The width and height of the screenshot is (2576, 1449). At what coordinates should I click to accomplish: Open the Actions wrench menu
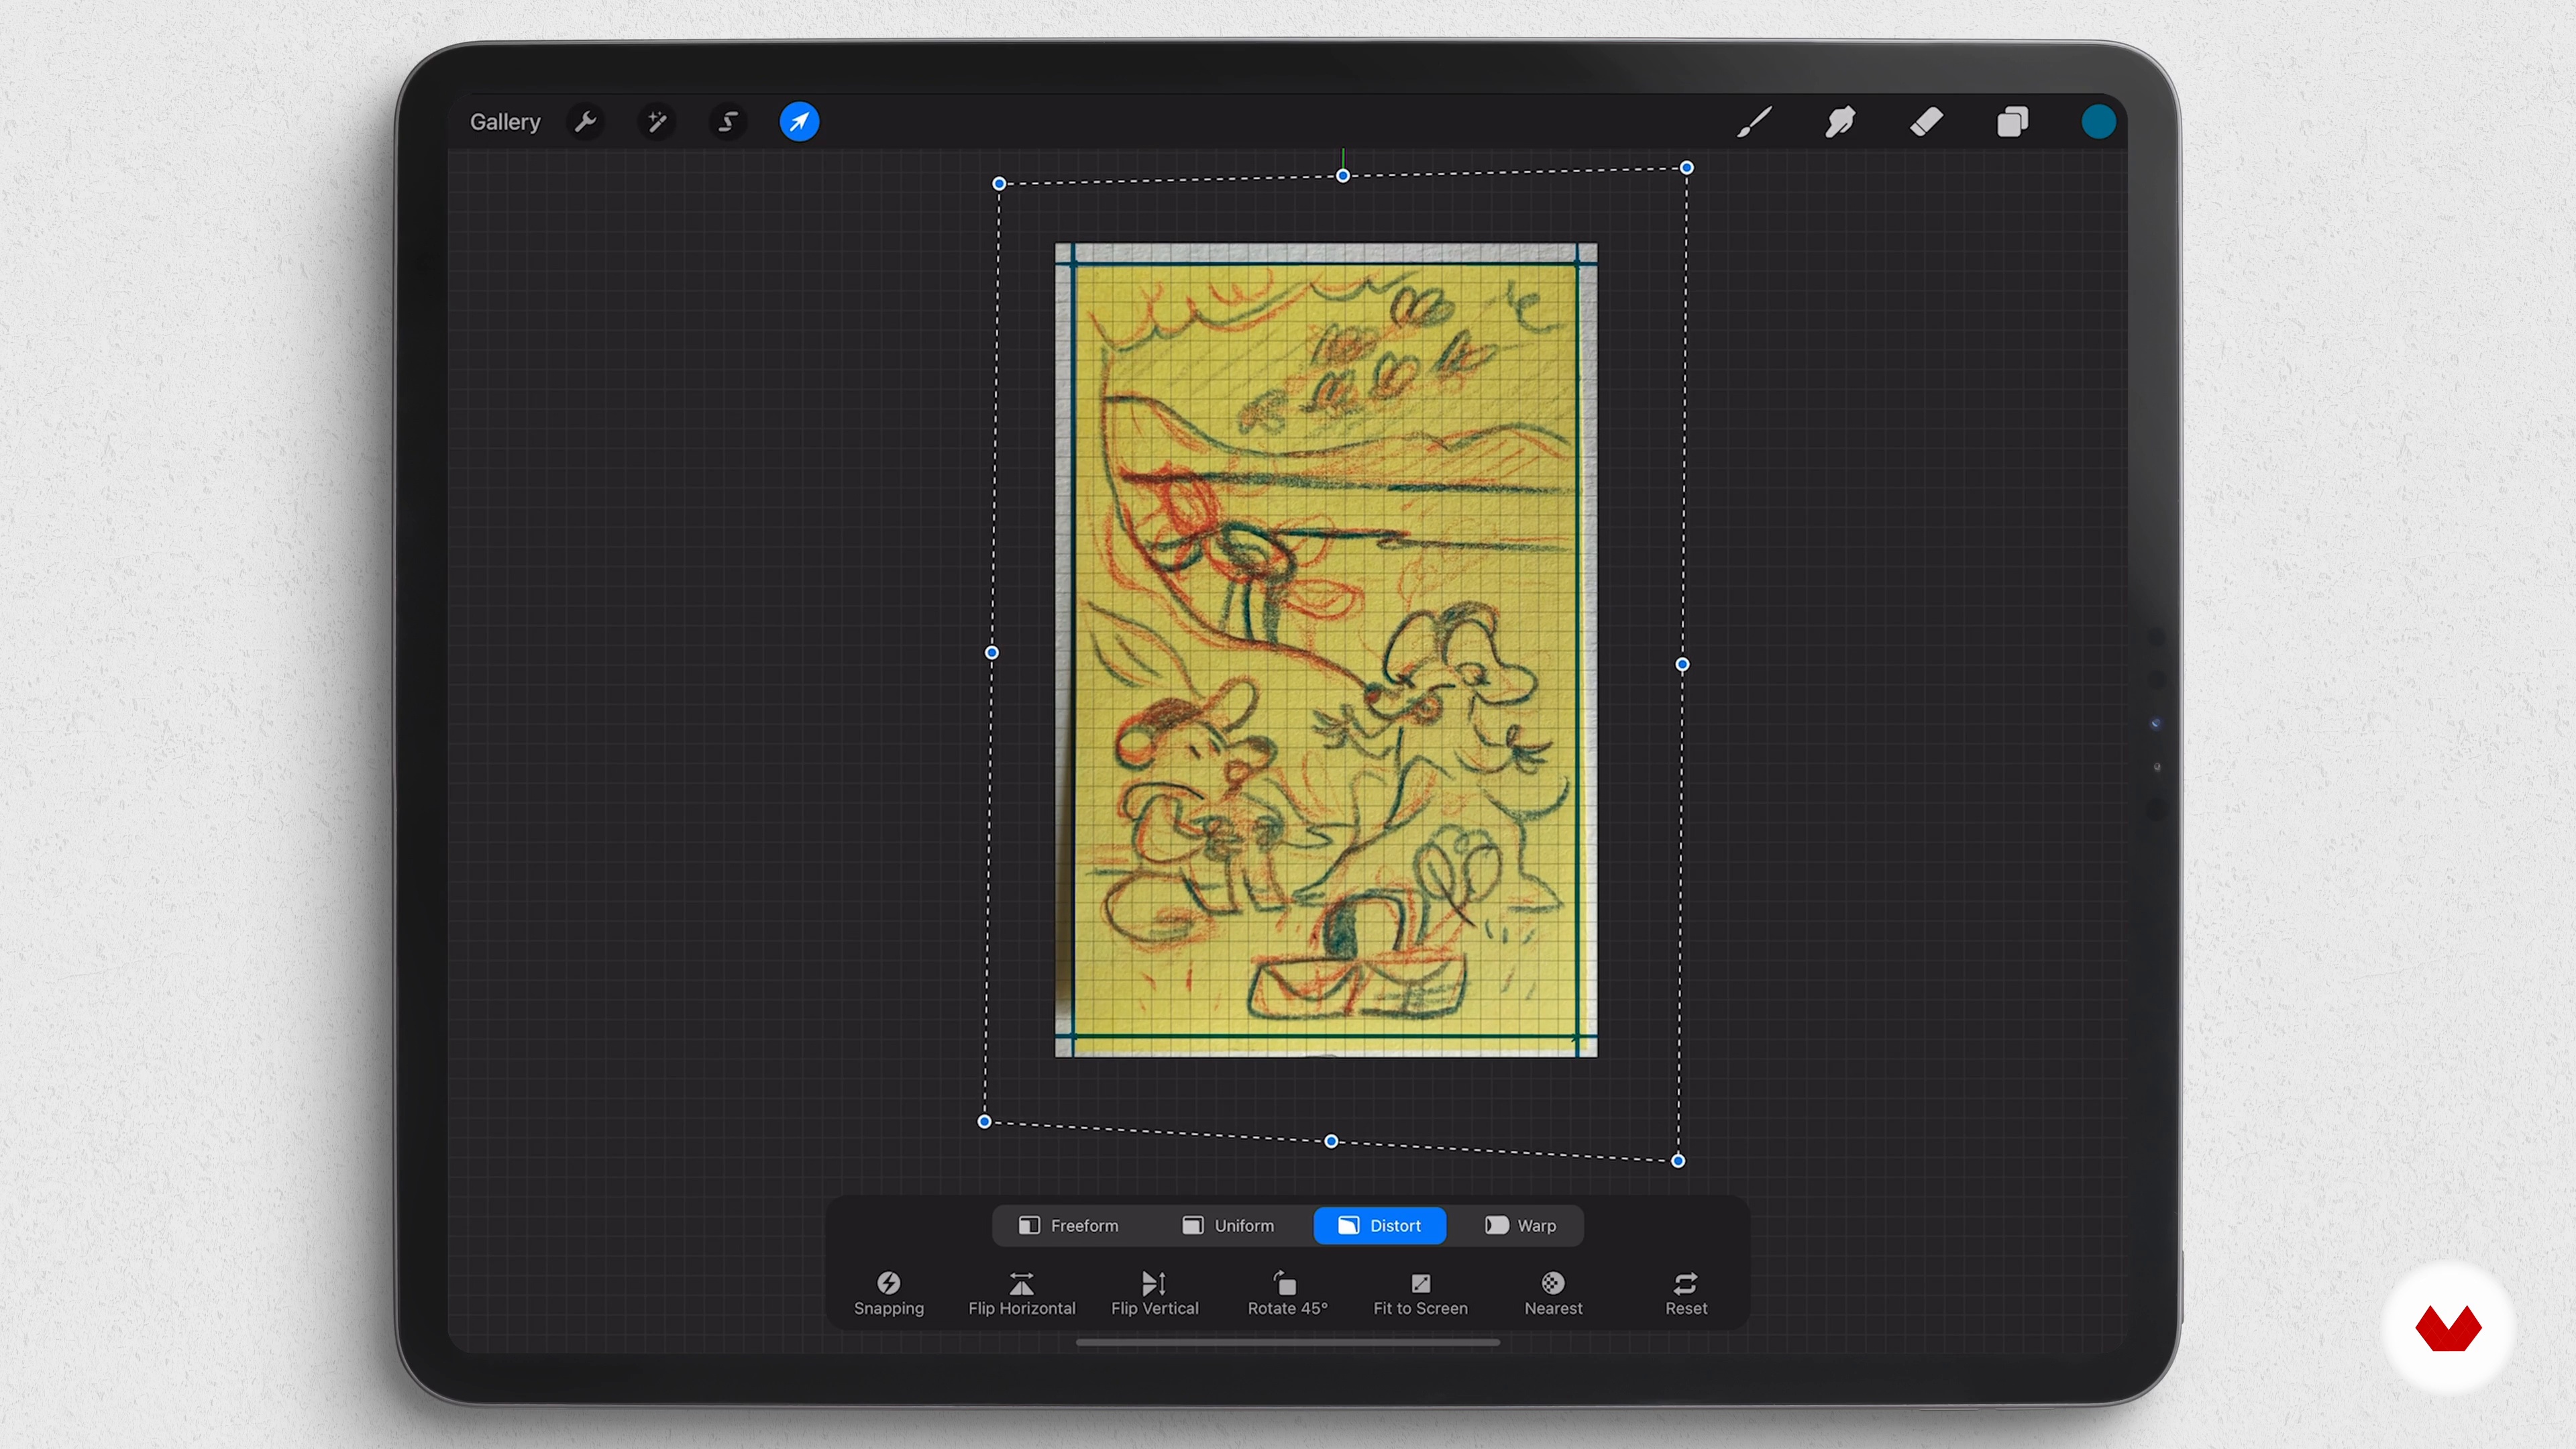pyautogui.click(x=586, y=122)
